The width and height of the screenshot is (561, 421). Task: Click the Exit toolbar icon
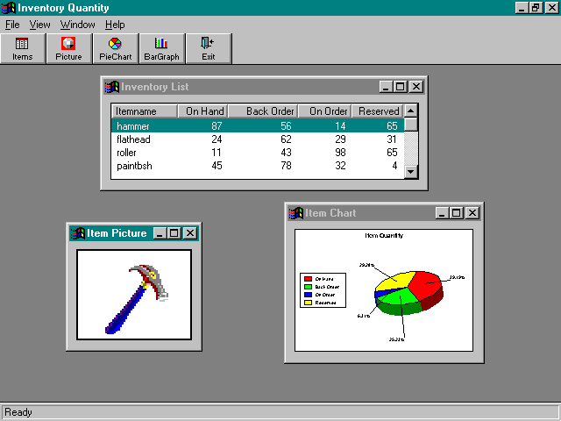(208, 48)
